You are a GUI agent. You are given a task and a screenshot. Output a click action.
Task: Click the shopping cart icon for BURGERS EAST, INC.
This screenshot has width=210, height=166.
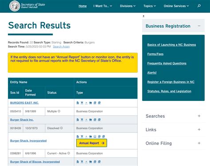click(x=82, y=103)
